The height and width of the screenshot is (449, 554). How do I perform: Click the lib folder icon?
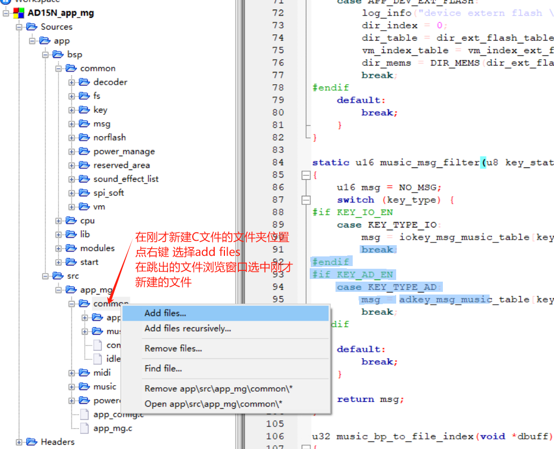[x=71, y=234]
